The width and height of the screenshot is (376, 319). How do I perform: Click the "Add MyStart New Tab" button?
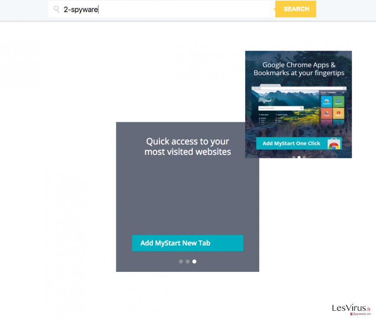(188, 243)
